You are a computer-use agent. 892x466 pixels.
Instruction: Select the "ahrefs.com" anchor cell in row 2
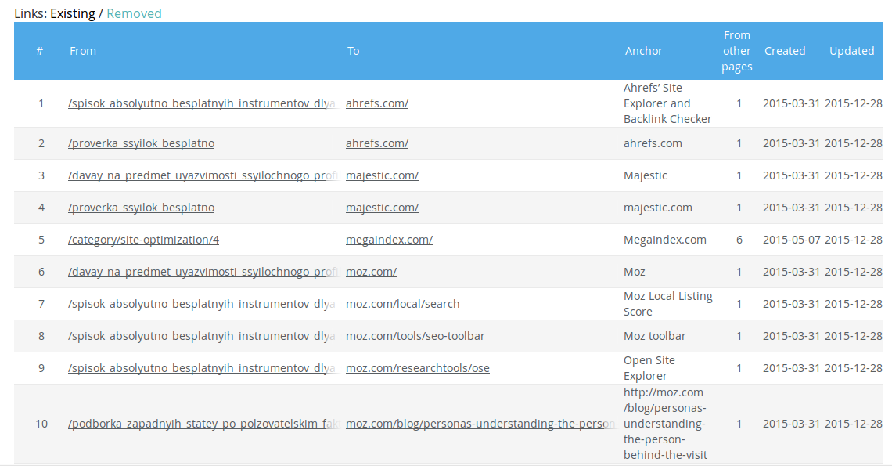pos(653,143)
